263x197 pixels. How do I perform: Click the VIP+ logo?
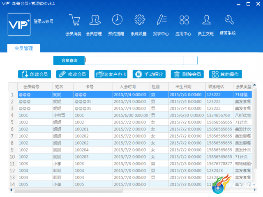click(19, 25)
